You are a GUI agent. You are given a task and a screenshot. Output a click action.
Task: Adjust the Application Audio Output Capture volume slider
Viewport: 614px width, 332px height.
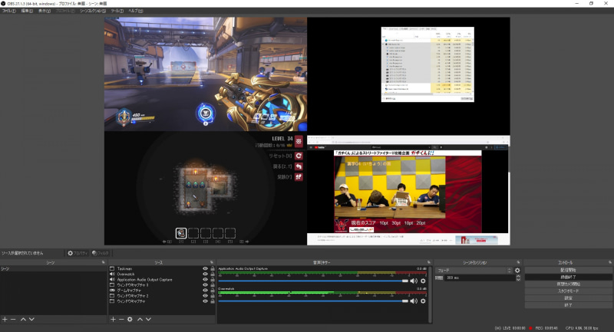pos(313,281)
